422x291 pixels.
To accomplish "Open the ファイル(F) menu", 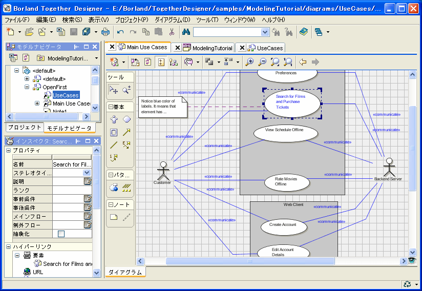I will [x=17, y=19].
